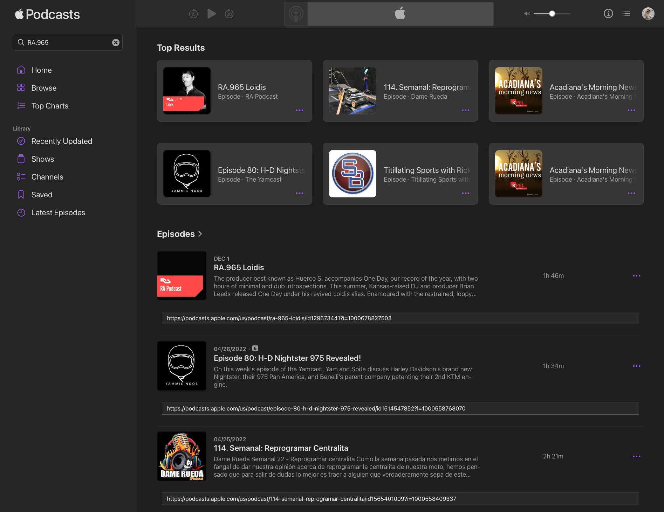664x512 pixels.
Task: Click the Shows stack icon
Action: tap(21, 159)
